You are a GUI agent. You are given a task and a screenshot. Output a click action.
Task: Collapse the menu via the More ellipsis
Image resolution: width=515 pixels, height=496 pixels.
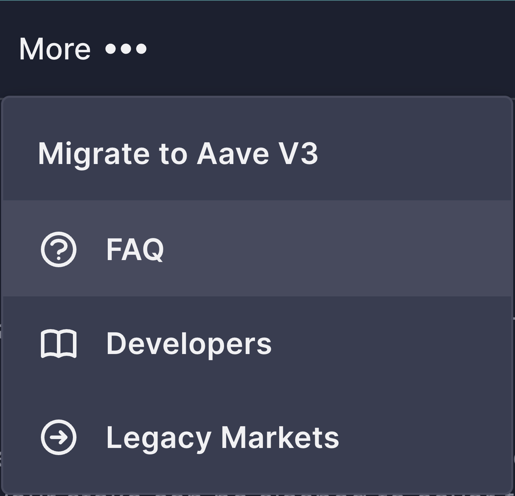point(126,49)
